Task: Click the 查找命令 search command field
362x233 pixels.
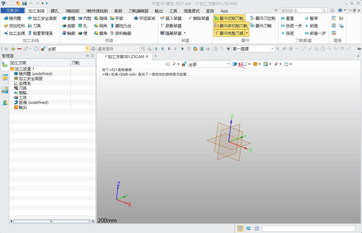Action: pyautogui.click(x=304, y=10)
